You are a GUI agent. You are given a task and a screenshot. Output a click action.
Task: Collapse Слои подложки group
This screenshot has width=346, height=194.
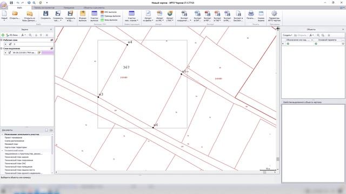pos(2,48)
